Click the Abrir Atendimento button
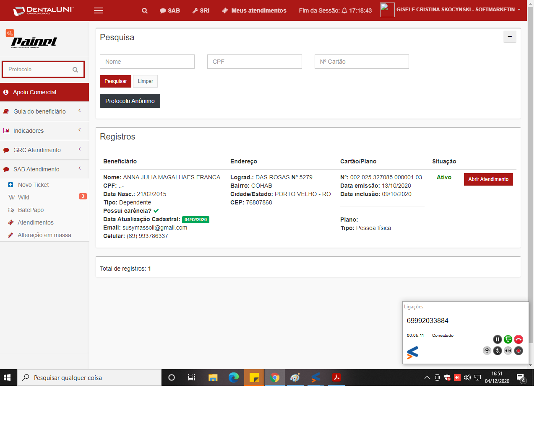537x429 pixels. click(488, 179)
